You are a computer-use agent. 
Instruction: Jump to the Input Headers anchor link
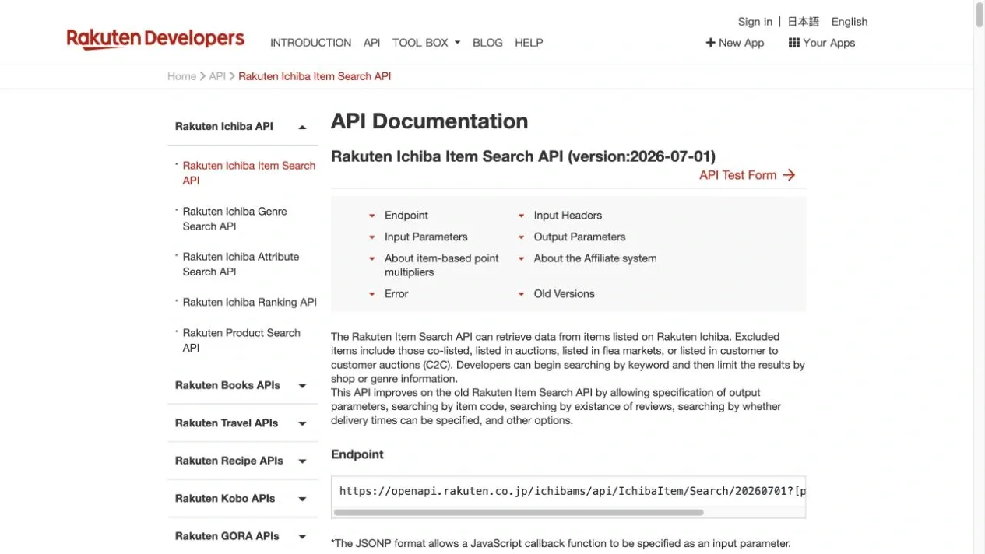click(568, 216)
